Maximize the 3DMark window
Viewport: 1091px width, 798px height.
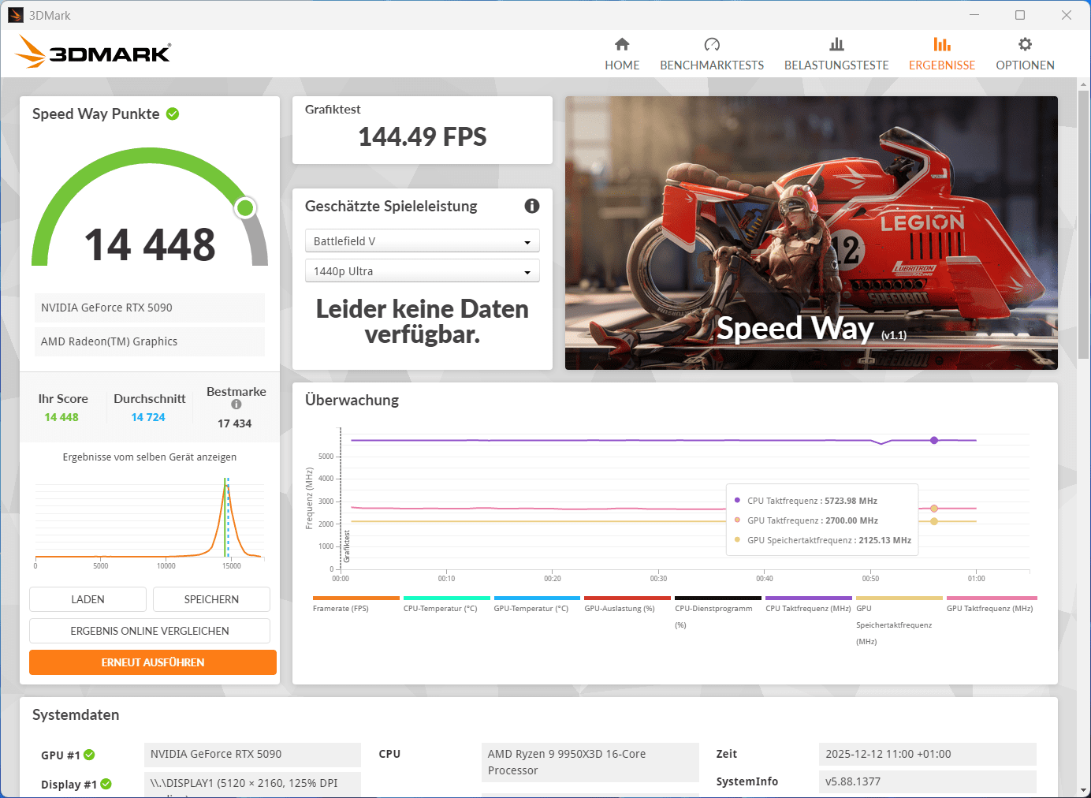[x=1020, y=15]
